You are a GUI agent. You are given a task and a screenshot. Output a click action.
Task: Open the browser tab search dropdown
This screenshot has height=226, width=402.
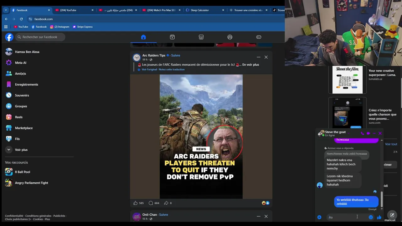click(x=6, y=10)
